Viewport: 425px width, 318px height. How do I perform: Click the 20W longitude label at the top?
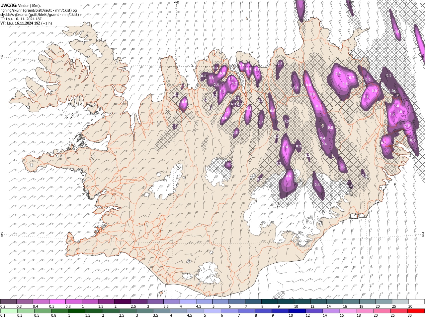(176, 1)
